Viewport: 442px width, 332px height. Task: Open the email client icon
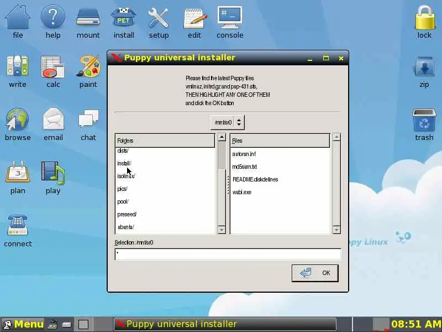click(53, 124)
